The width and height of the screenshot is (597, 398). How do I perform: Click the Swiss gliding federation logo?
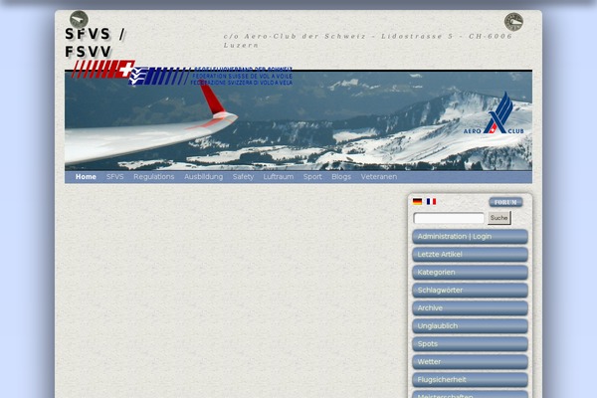(182, 73)
